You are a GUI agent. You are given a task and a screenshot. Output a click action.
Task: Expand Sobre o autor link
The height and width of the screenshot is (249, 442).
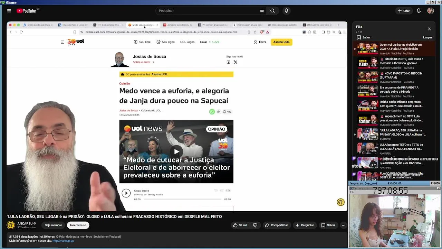pos(143,62)
